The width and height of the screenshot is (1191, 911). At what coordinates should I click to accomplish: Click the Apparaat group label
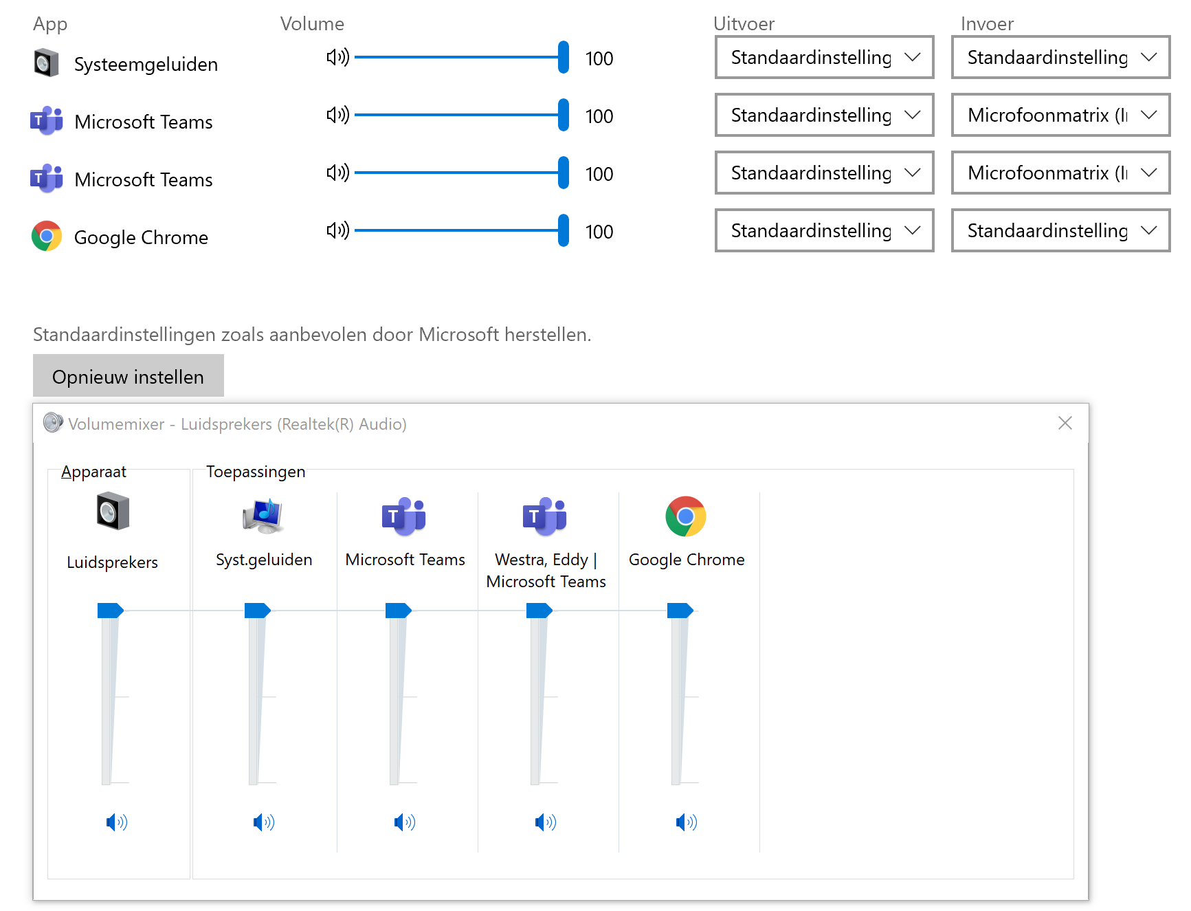click(93, 472)
